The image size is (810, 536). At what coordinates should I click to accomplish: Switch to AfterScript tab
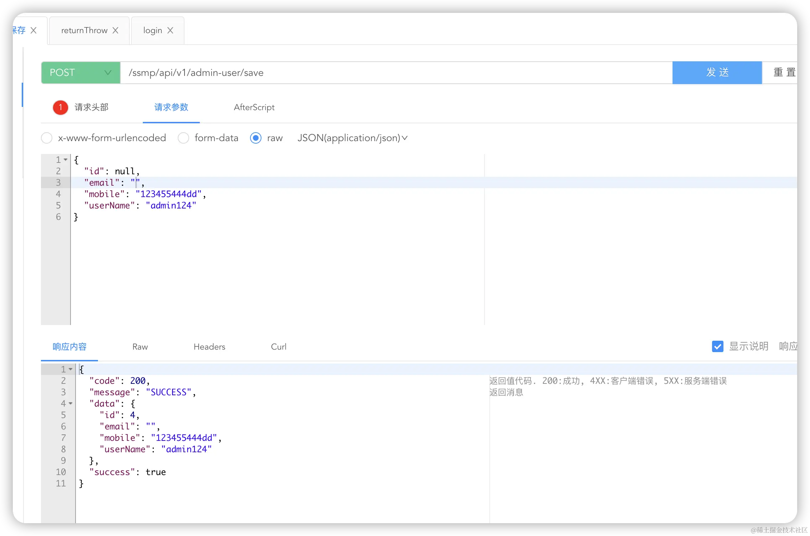(x=254, y=107)
